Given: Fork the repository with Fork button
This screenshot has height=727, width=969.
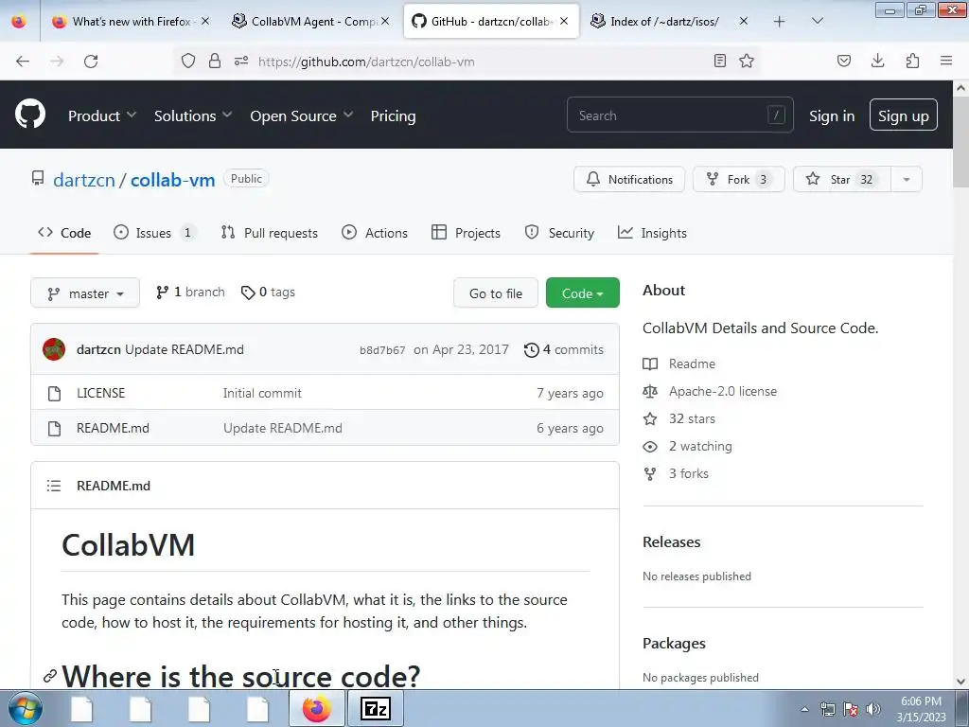Looking at the screenshot, I should tap(738, 179).
